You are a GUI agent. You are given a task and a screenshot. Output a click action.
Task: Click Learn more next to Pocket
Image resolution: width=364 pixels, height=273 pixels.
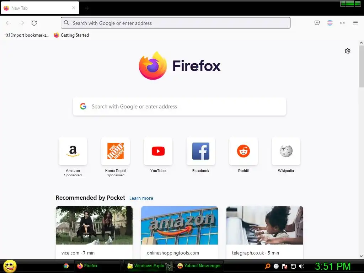141,198
